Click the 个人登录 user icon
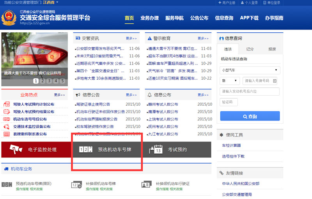 [242, 3]
